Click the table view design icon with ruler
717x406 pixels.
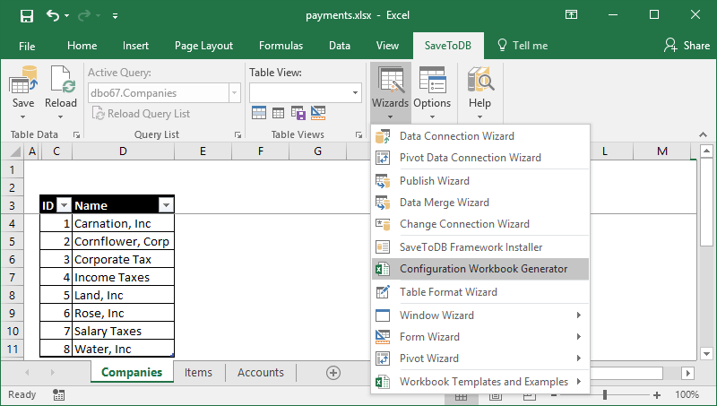pos(318,112)
